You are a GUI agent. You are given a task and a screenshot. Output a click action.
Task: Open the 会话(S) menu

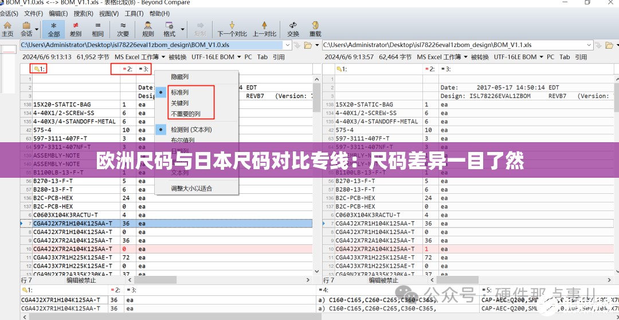point(9,13)
